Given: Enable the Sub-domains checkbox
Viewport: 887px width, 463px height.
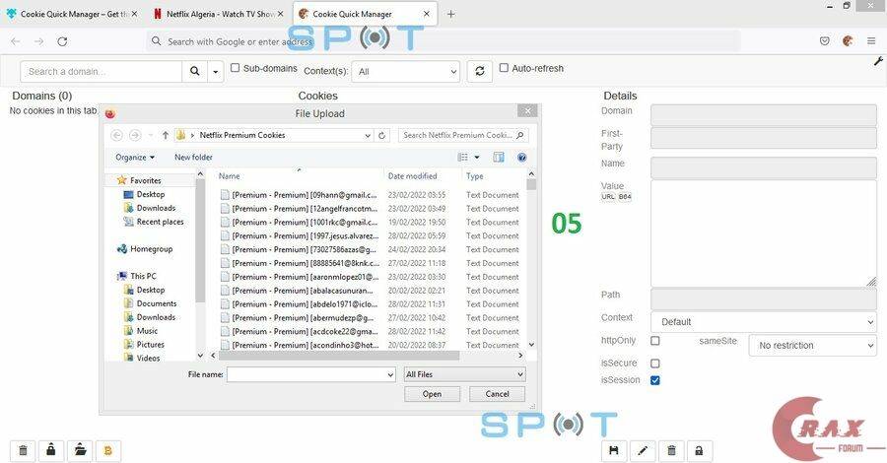Looking at the screenshot, I should 235,68.
